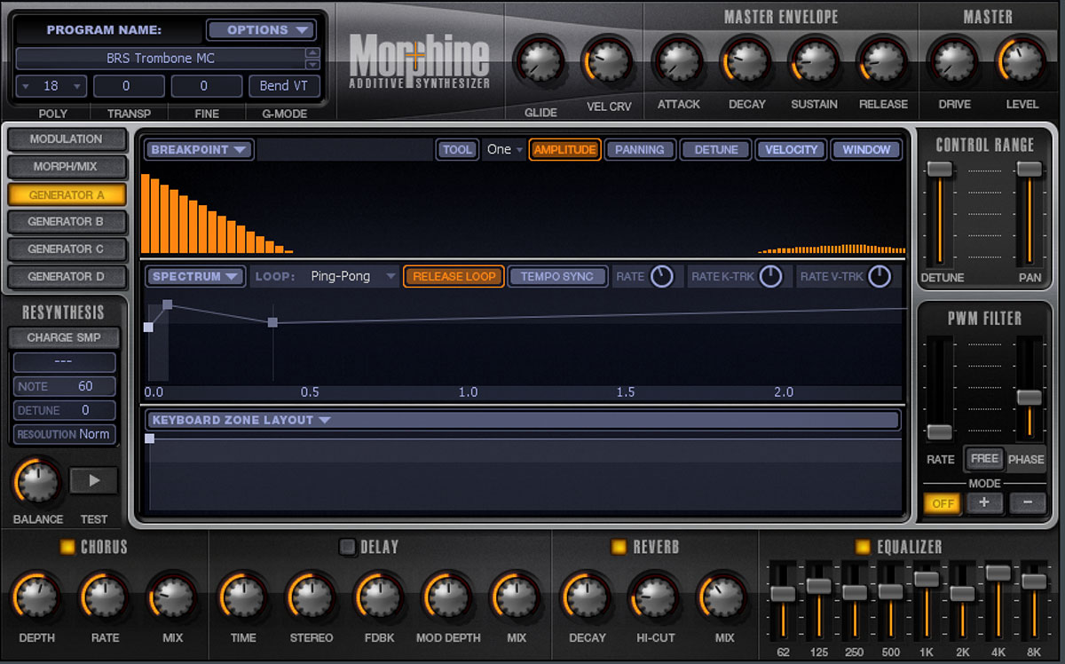Click the Delay Mod Depth knob

click(447, 597)
